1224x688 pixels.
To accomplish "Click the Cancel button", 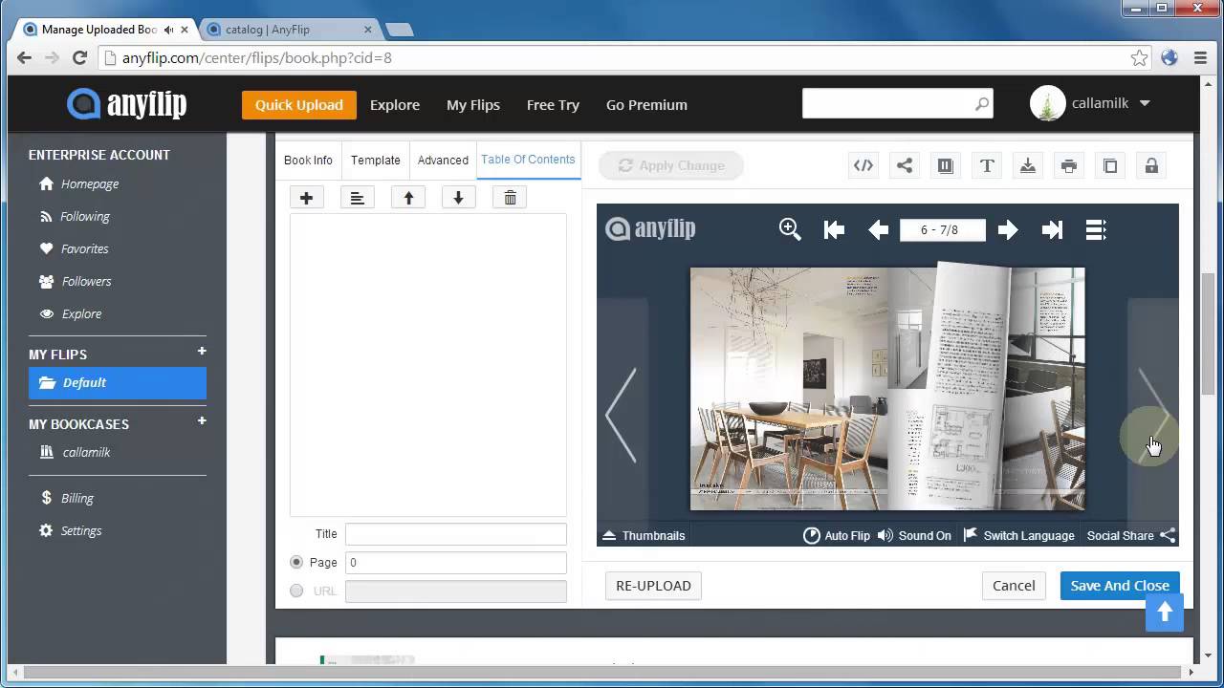I will (1014, 586).
